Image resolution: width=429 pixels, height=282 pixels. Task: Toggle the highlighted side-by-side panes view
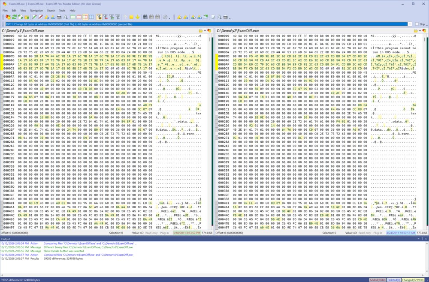85,17
